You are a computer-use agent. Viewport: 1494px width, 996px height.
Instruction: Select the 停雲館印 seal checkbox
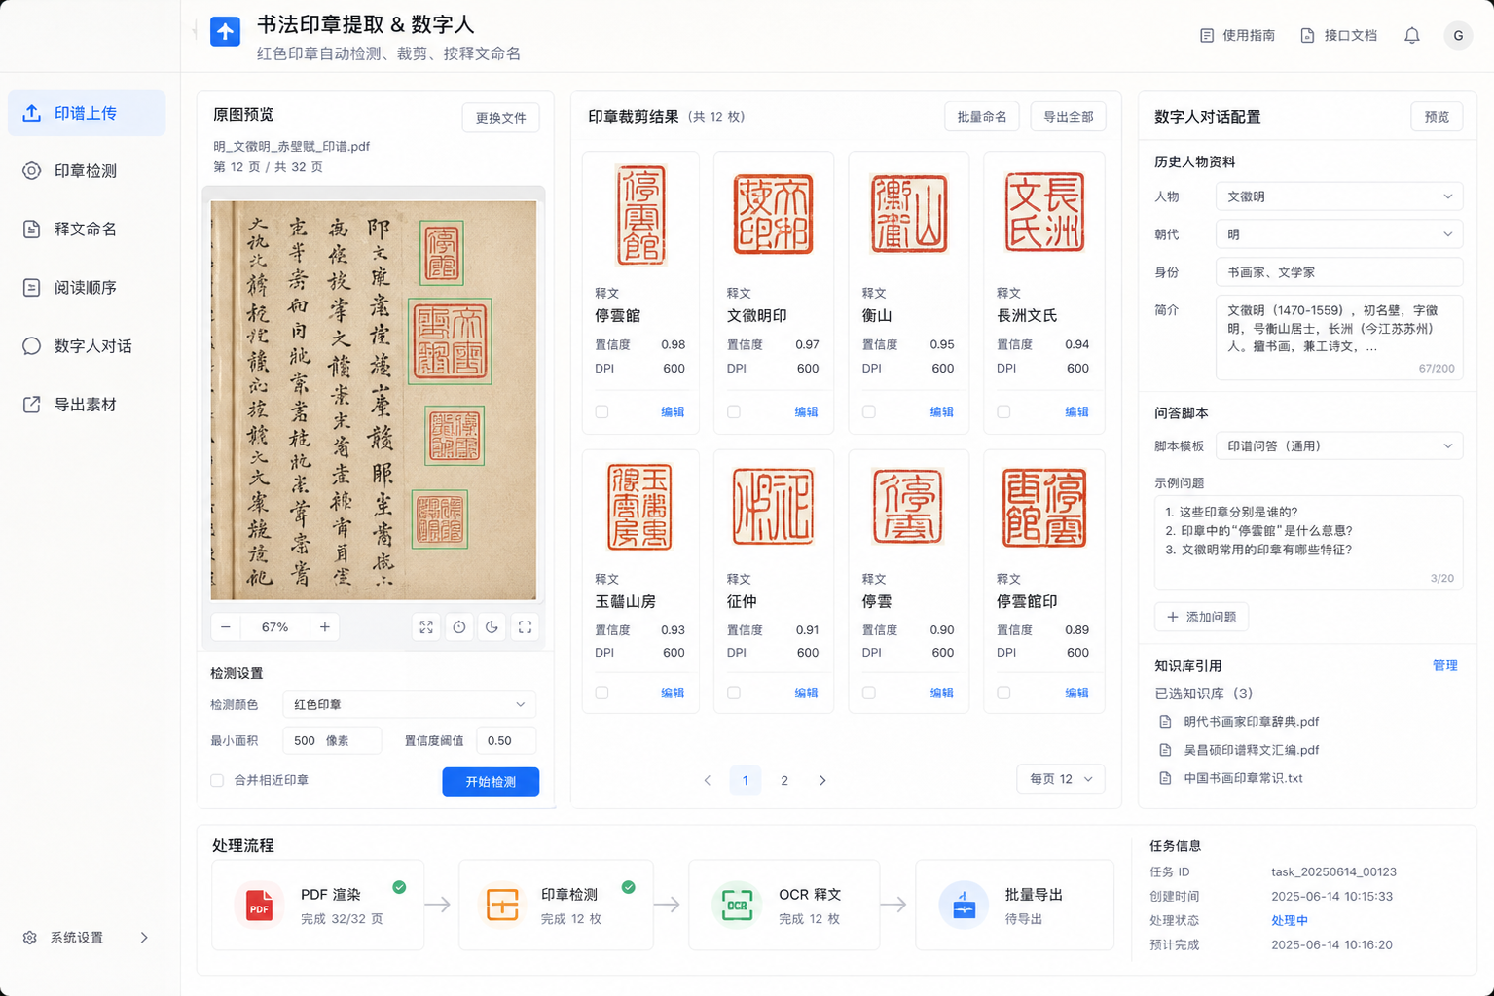[x=1003, y=693]
